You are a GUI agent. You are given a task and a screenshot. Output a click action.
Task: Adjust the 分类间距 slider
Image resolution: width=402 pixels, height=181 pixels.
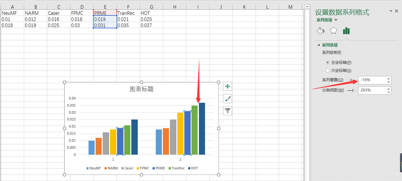(x=352, y=90)
